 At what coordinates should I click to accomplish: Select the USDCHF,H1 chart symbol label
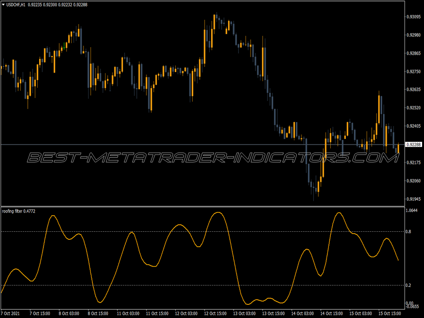tap(16, 5)
